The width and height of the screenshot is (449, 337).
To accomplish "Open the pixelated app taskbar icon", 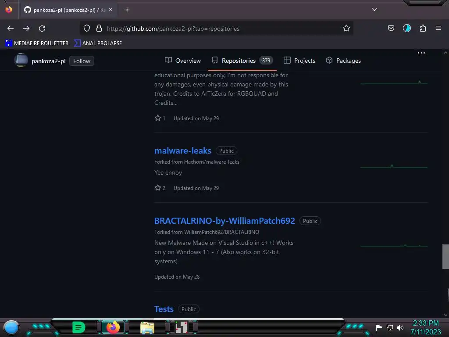I will pos(182,327).
